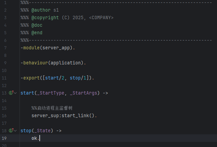Screen dimensions: 217x147
Task: Click start_link on line 16
Action: click(75, 116)
